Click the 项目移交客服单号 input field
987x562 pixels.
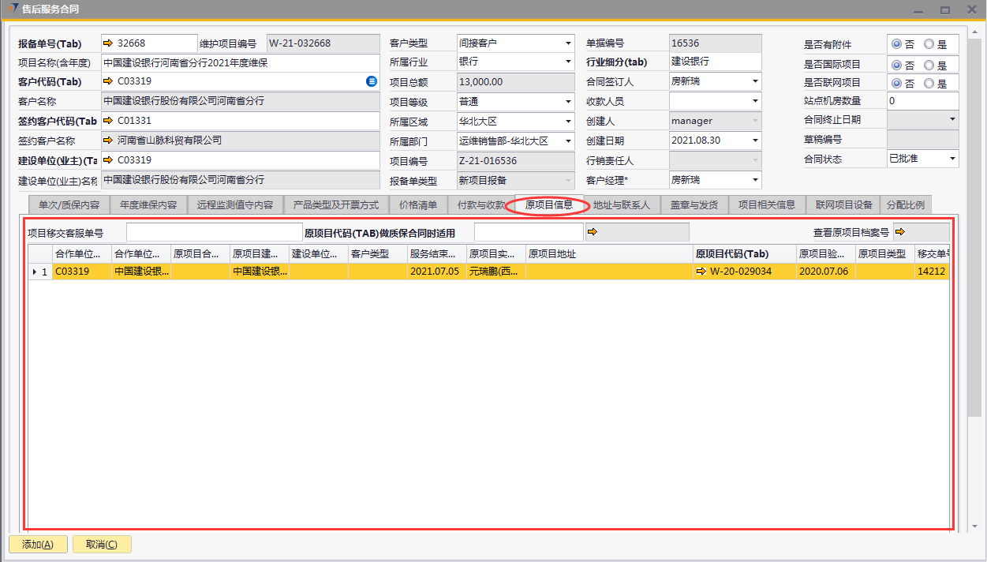click(x=214, y=232)
